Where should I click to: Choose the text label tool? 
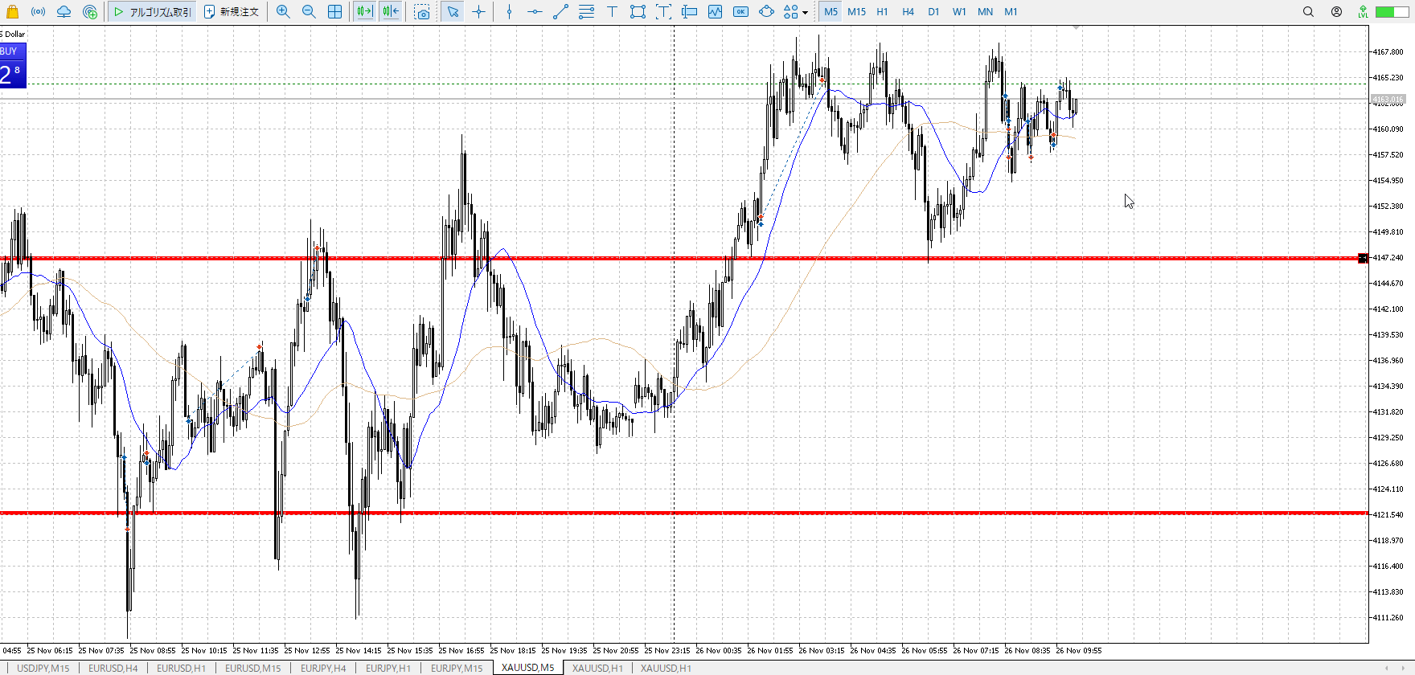click(612, 11)
